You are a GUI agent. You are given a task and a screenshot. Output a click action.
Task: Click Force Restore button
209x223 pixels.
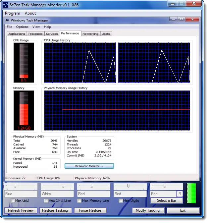pos(90,211)
